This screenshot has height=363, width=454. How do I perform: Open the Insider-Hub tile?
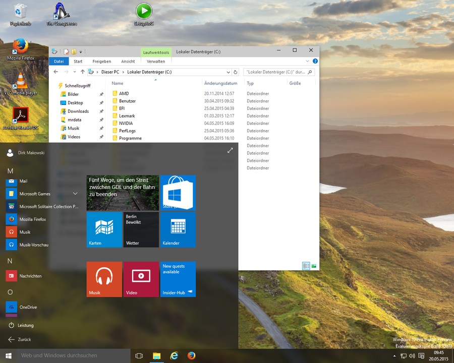tap(178, 279)
